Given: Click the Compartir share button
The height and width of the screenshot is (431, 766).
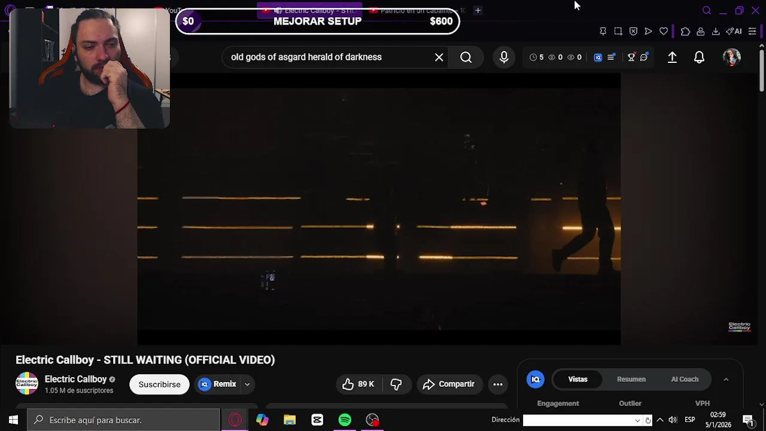Looking at the screenshot, I should pos(448,384).
